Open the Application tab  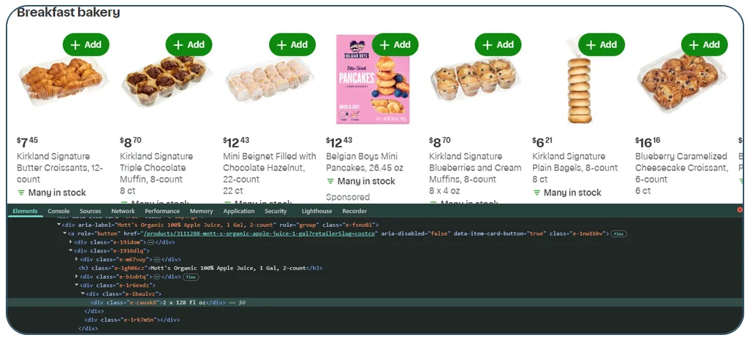point(239,211)
